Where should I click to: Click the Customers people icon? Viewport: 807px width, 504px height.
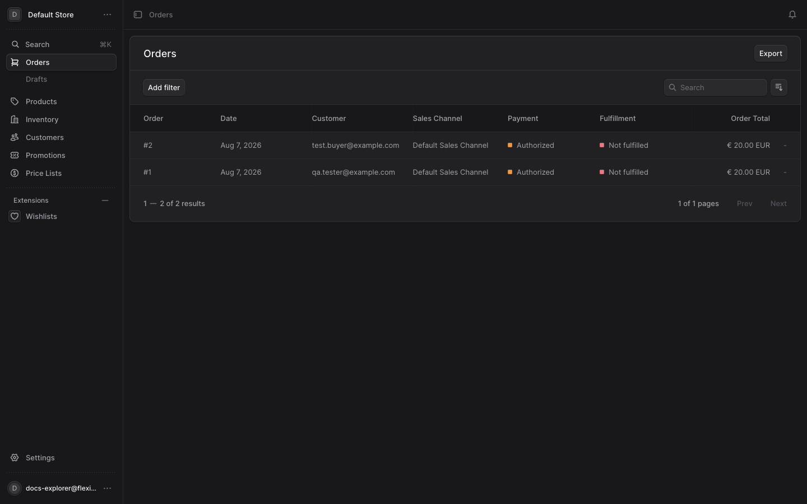click(x=15, y=137)
